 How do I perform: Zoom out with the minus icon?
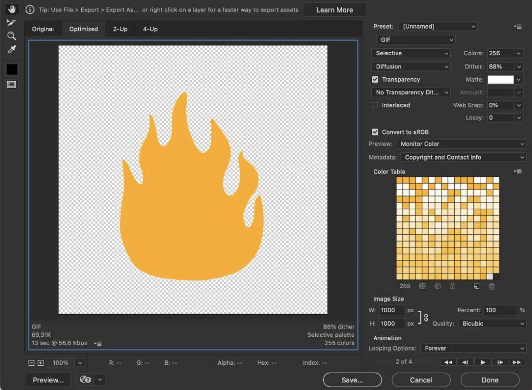pyautogui.click(x=31, y=363)
